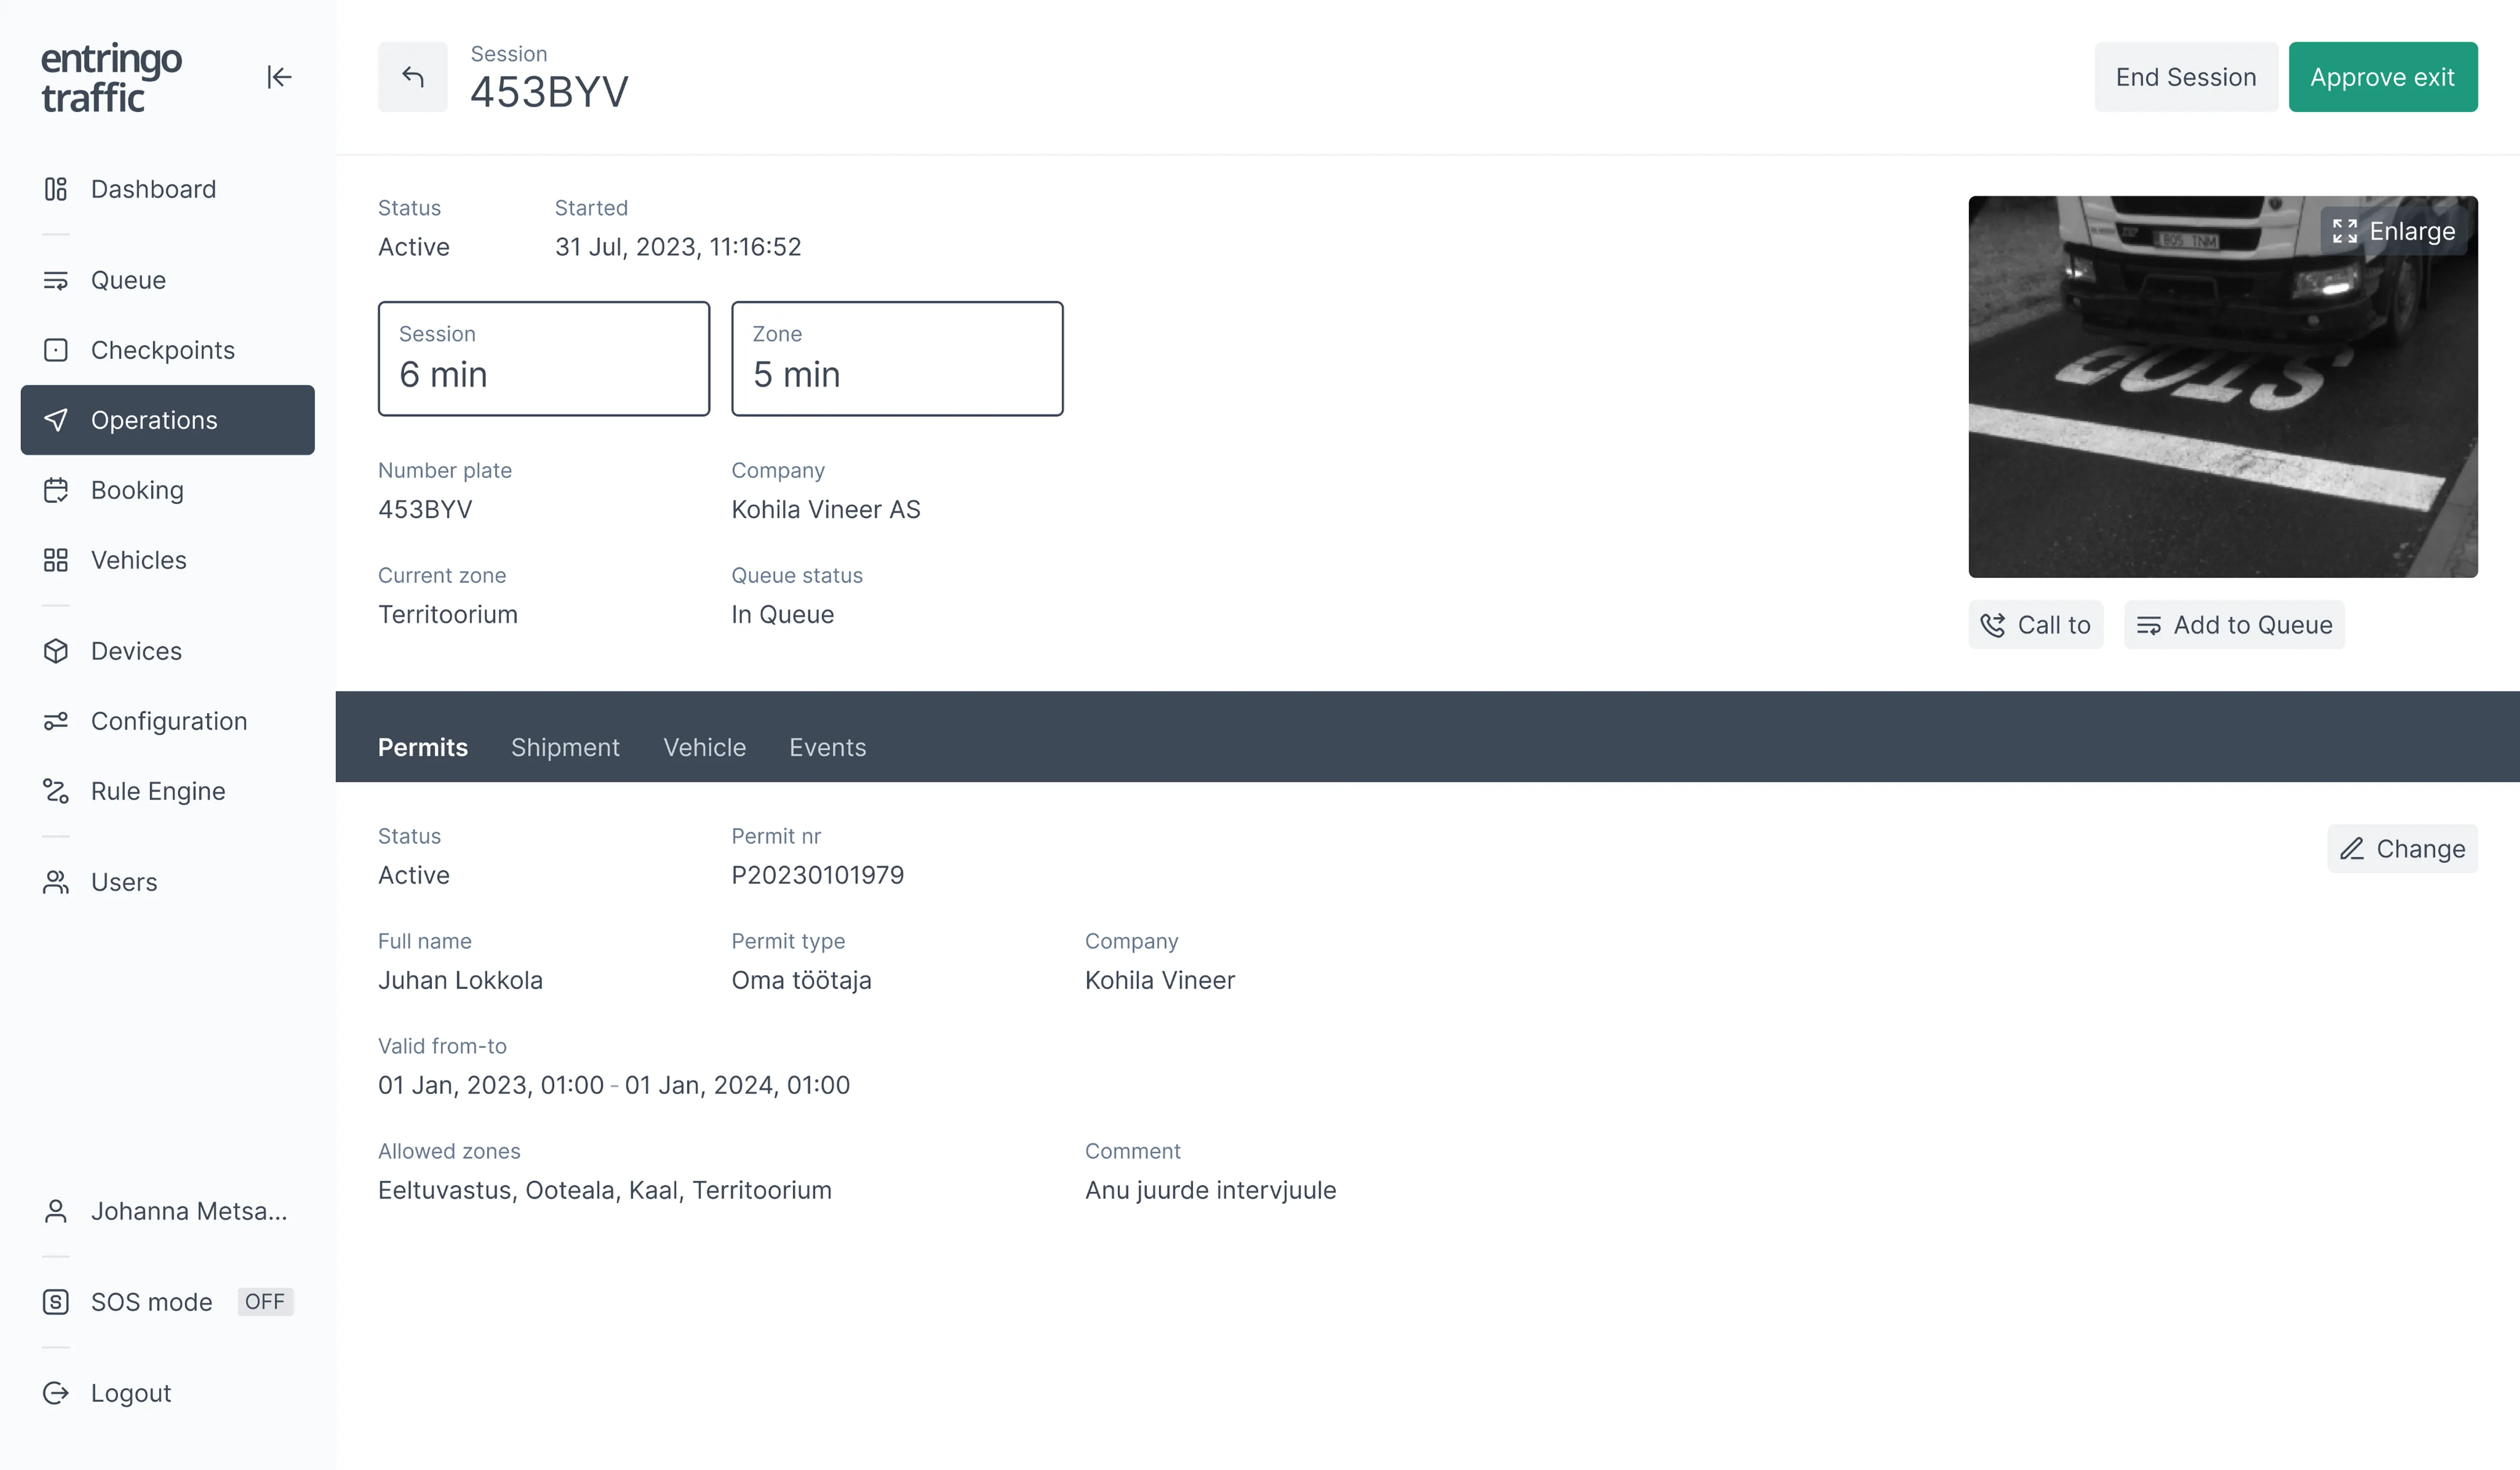This screenshot has height=1470, width=2520.
Task: Open the Booking calendar icon
Action: click(55, 490)
